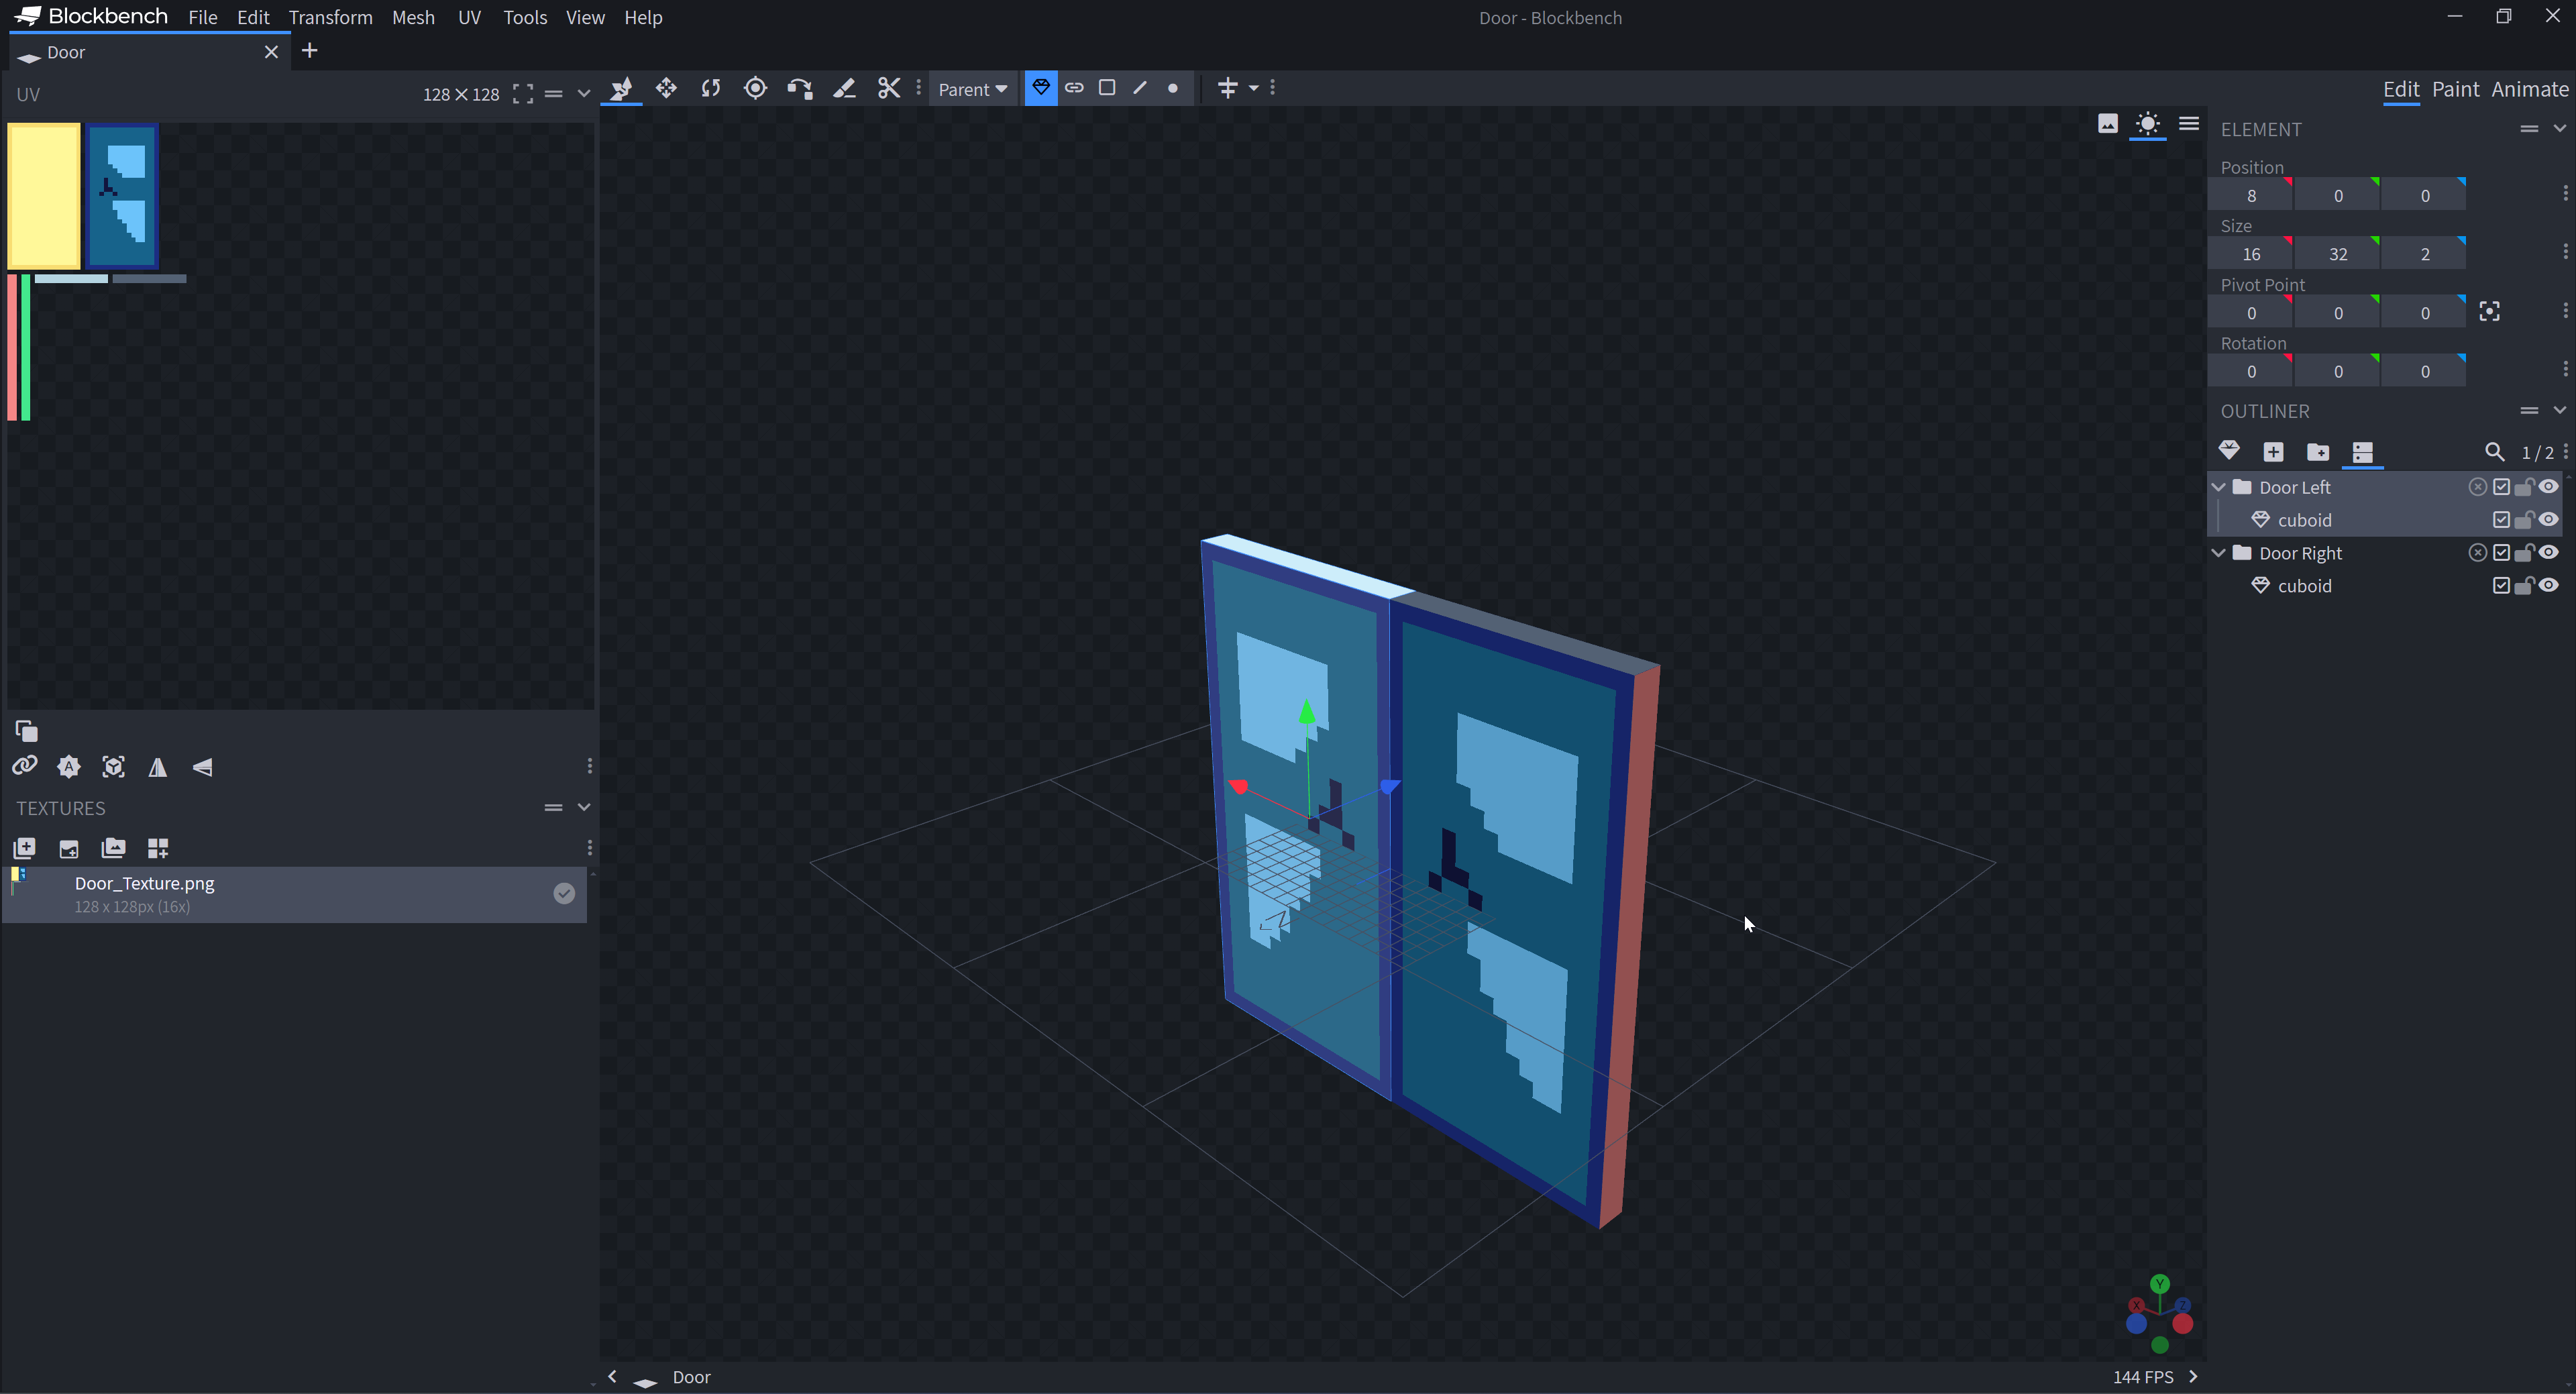This screenshot has height=1394, width=2576.
Task: Select the Rotate tool in toolbar
Action: [x=711, y=89]
